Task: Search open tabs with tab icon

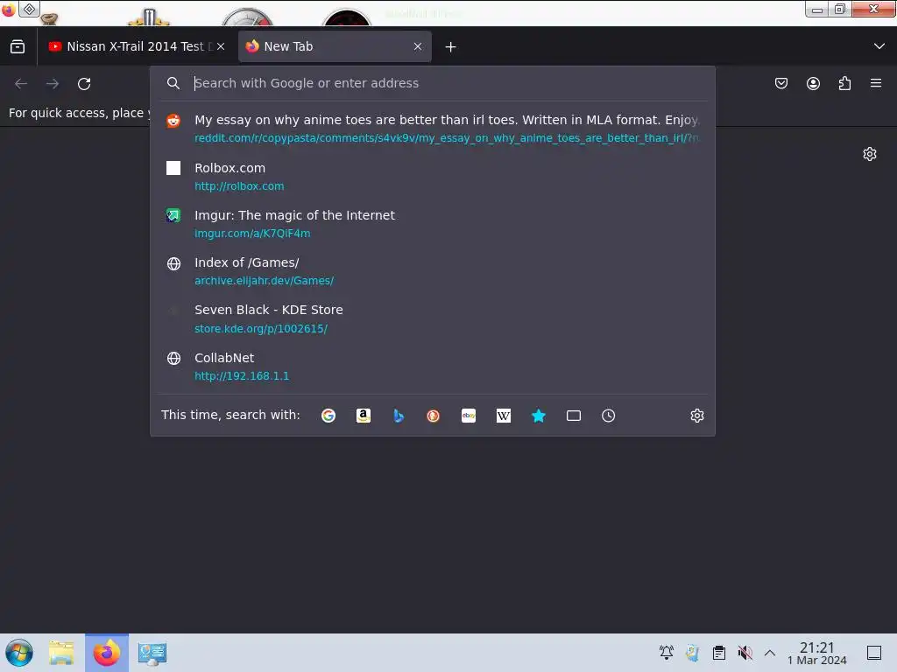Action: pos(573,416)
